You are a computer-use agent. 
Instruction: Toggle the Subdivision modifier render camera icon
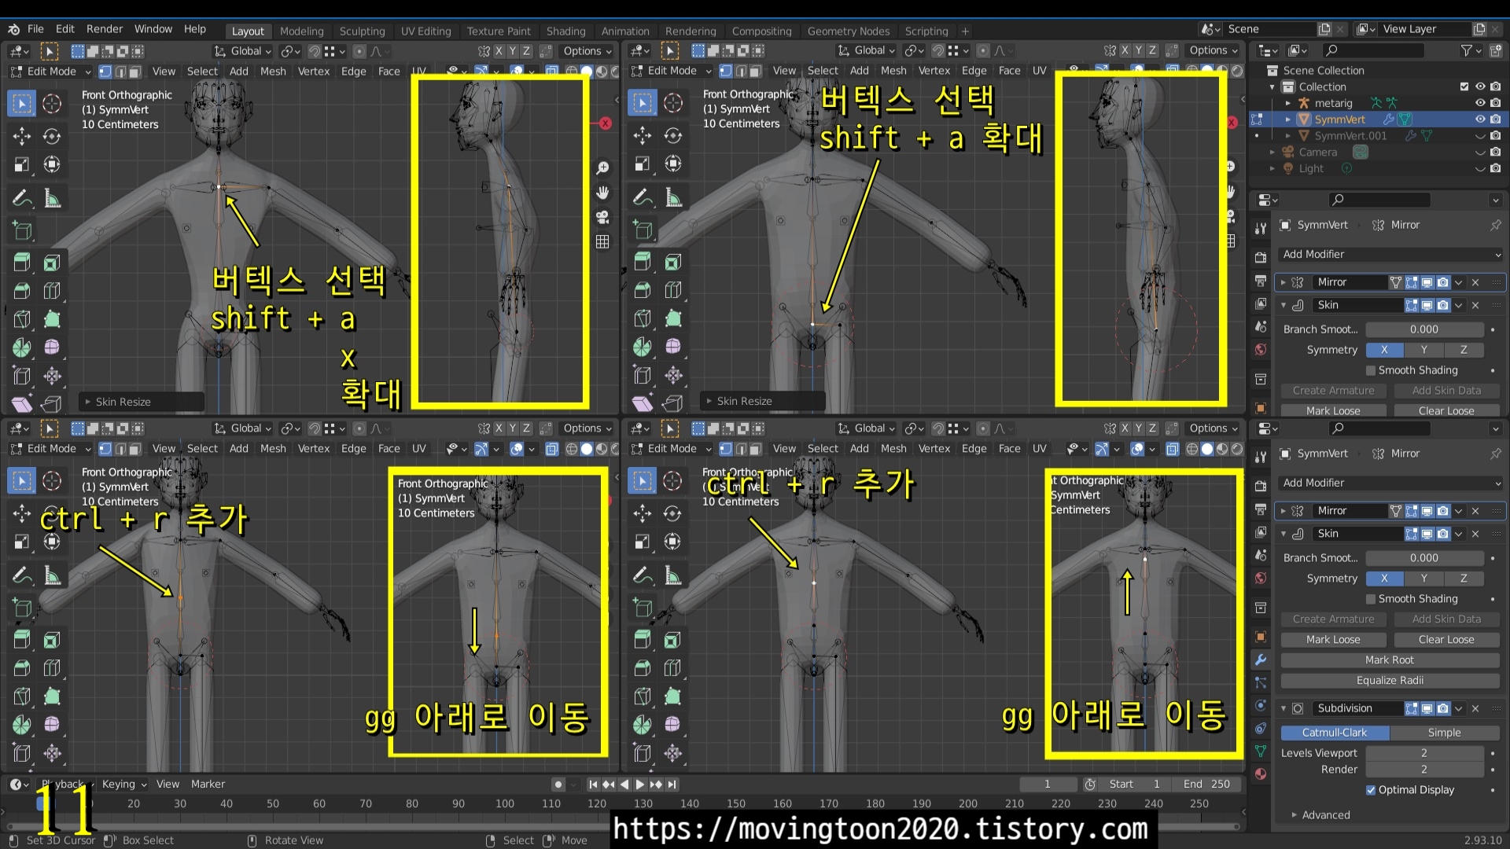1443,708
